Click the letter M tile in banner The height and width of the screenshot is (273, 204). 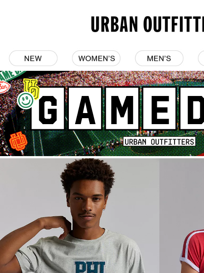pyautogui.click(x=122, y=109)
